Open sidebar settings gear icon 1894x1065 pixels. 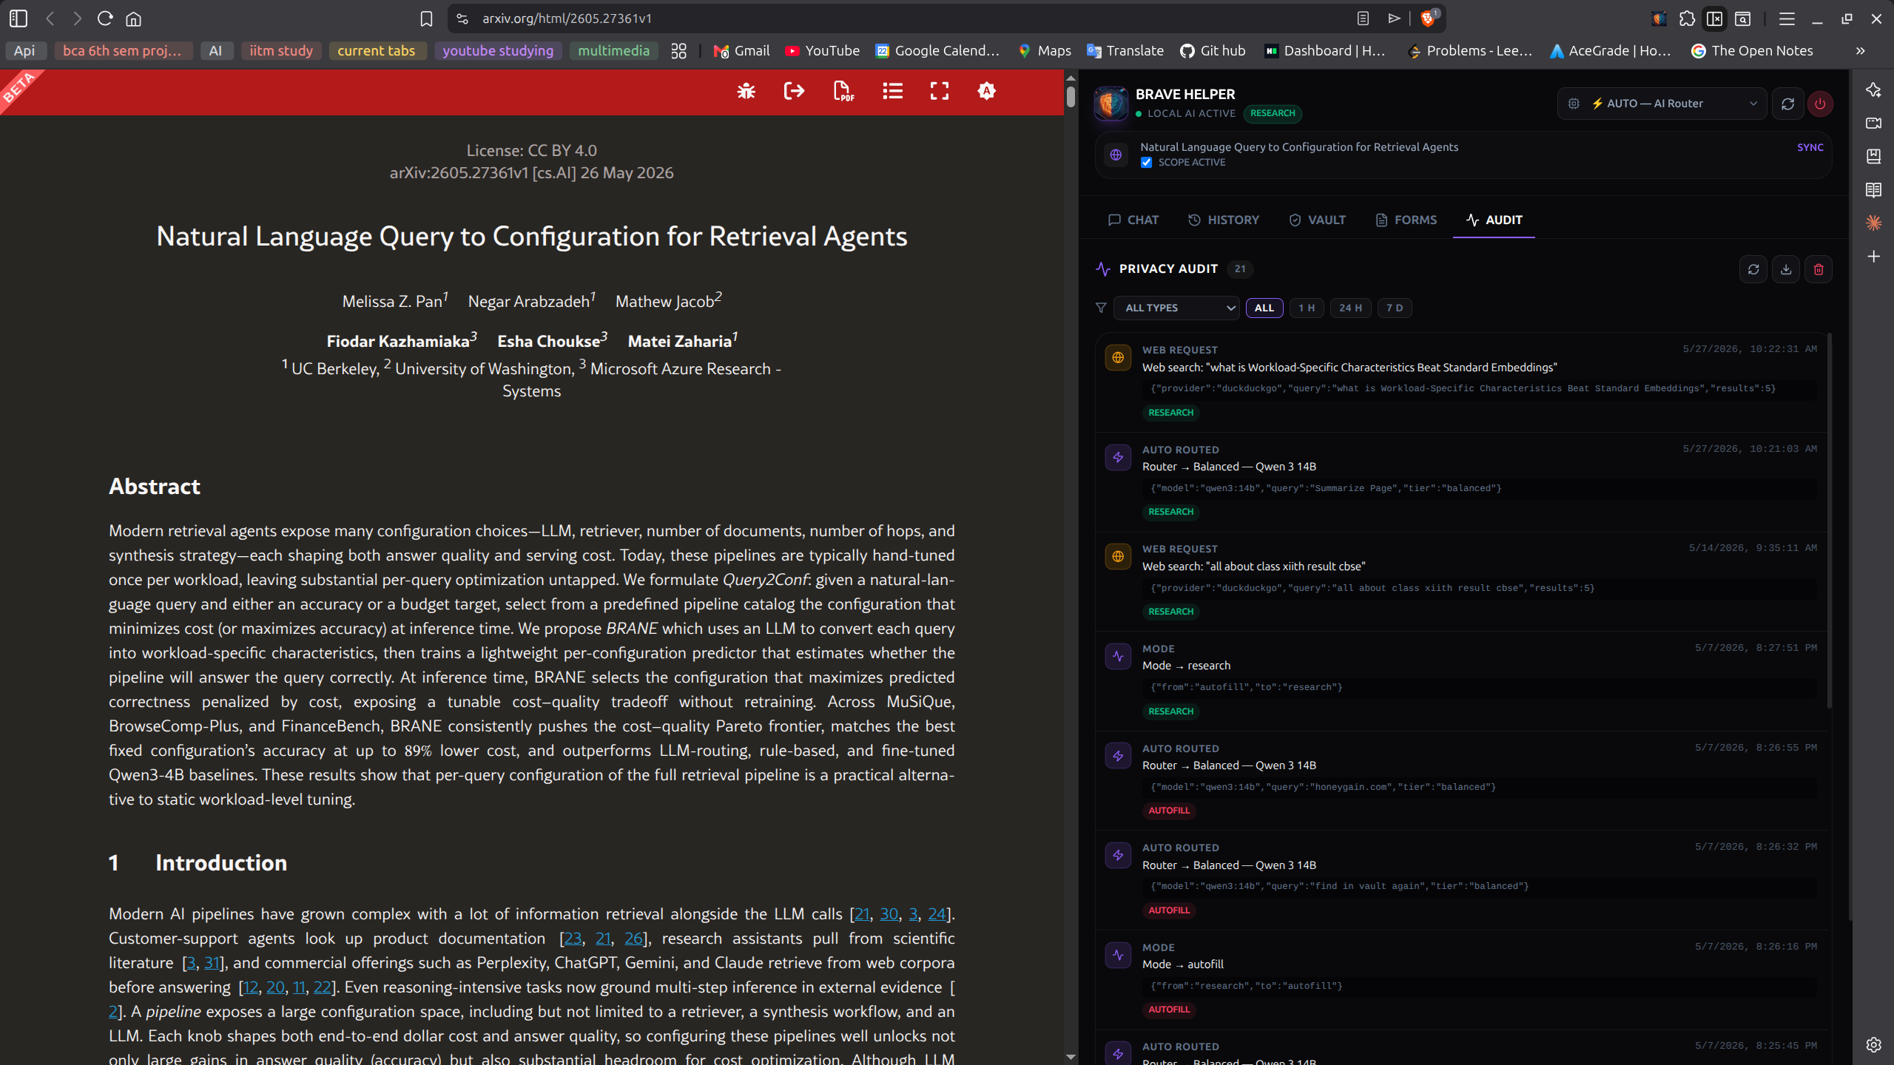(x=1873, y=1044)
